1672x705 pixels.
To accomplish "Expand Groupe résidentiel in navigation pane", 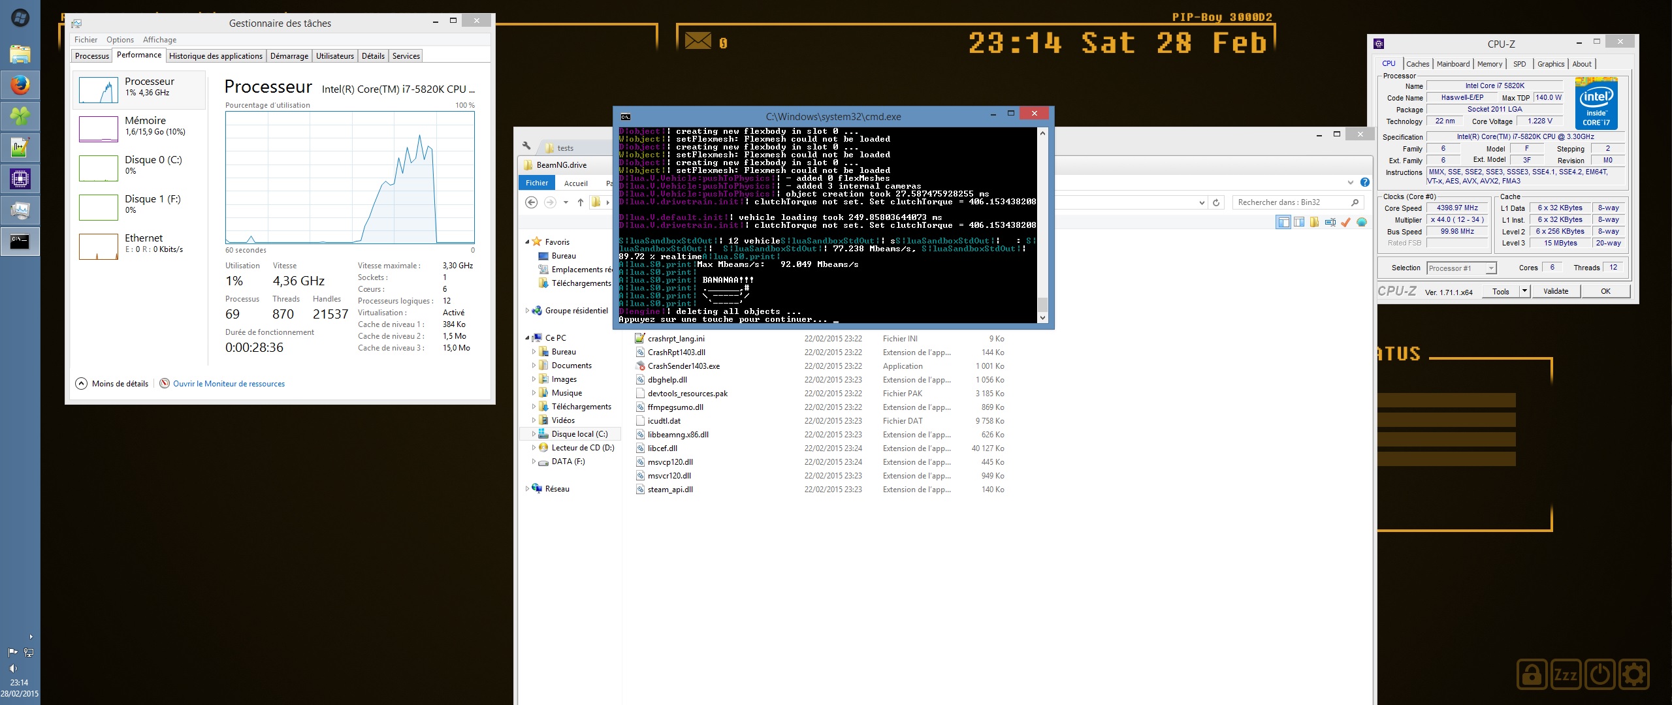I will click(x=527, y=311).
